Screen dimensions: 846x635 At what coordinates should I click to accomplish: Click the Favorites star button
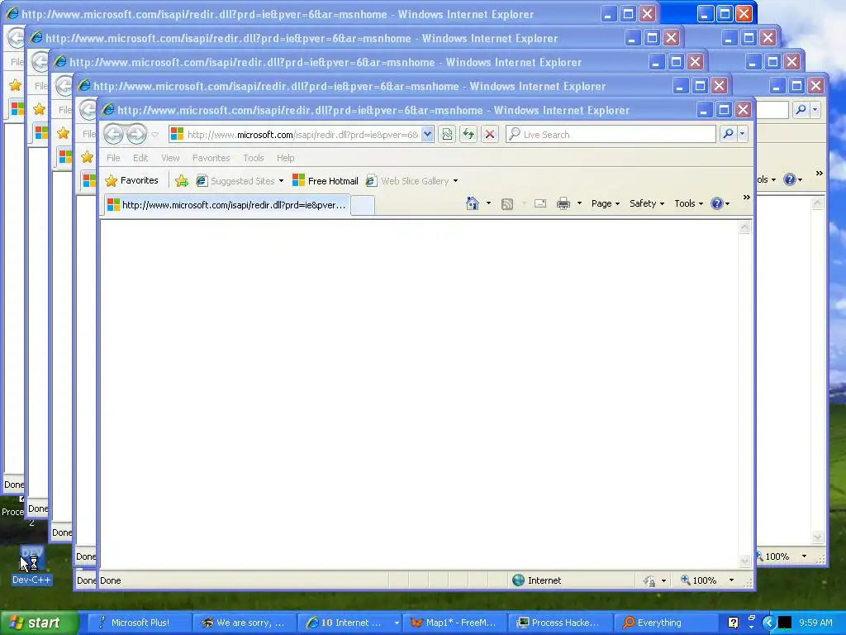[x=131, y=180]
